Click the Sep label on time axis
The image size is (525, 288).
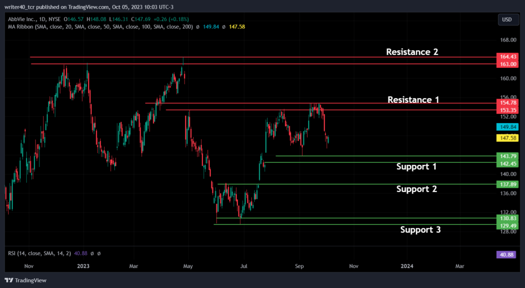tap(299, 266)
